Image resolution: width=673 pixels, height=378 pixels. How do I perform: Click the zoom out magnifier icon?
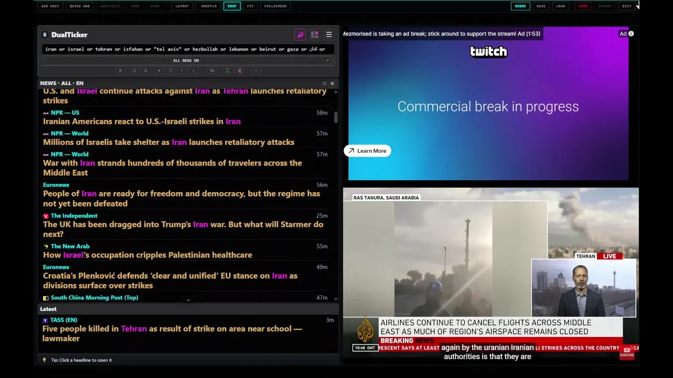tap(134, 70)
